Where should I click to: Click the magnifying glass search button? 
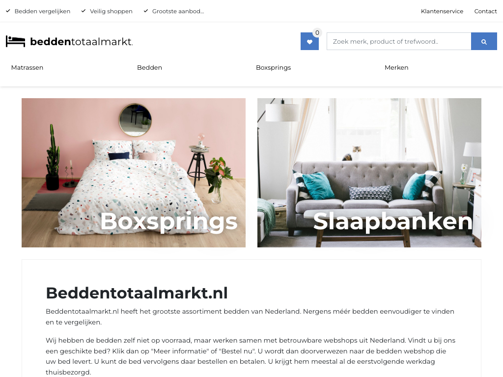click(x=484, y=41)
